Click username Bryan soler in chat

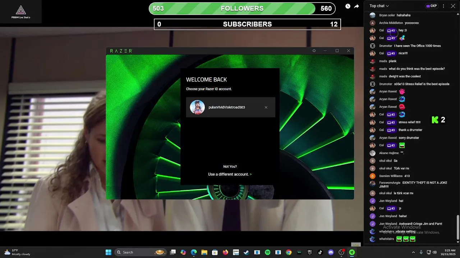click(387, 15)
